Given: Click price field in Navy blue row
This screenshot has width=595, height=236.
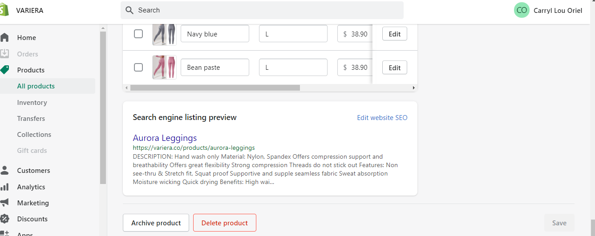Looking at the screenshot, I should pos(355,34).
